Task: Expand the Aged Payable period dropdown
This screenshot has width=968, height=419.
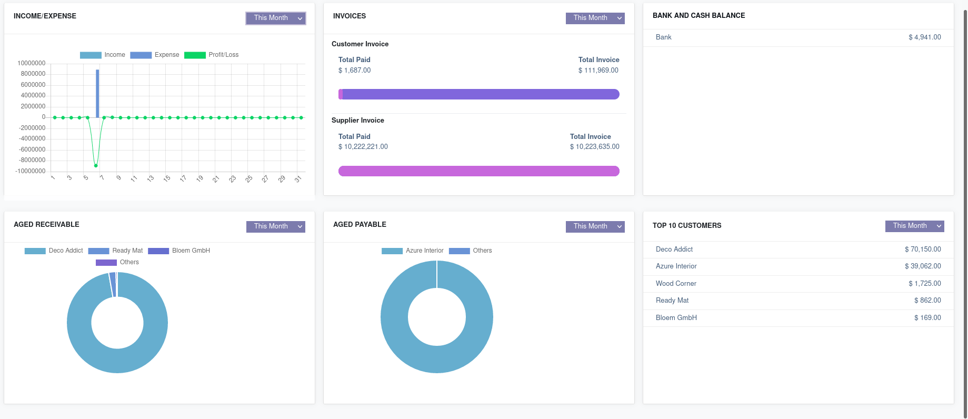Action: [595, 226]
